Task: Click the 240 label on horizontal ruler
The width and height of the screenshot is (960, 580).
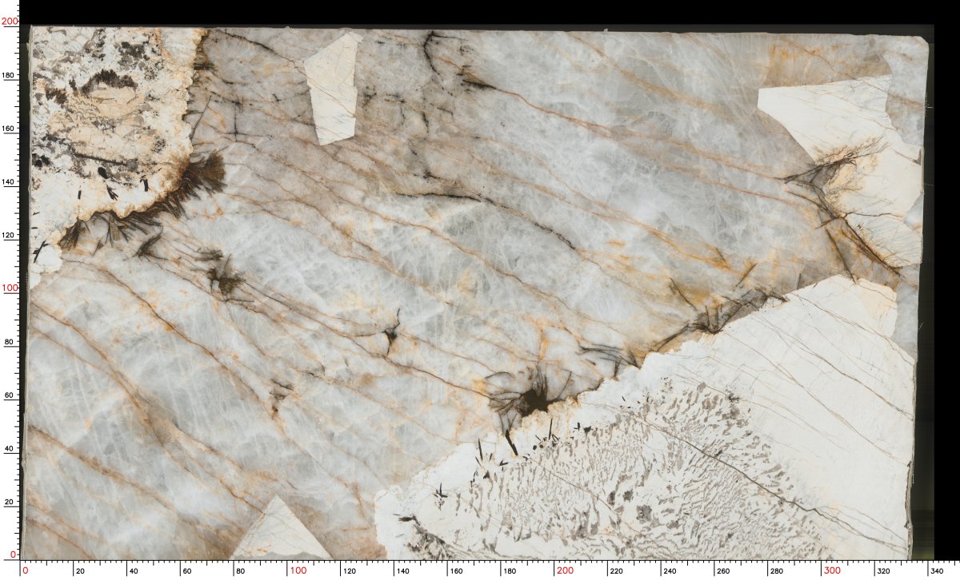Action: click(x=670, y=571)
